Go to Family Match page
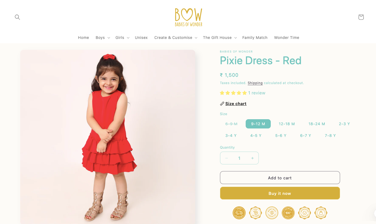This screenshot has height=224, width=376. (x=255, y=38)
